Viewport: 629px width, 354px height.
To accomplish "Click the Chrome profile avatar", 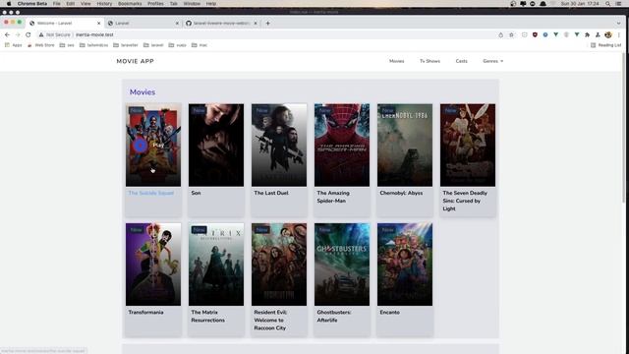I will [608, 35].
